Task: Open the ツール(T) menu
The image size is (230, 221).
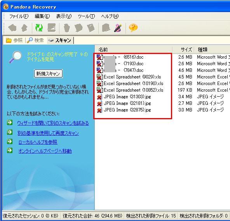Action: (x=86, y=16)
